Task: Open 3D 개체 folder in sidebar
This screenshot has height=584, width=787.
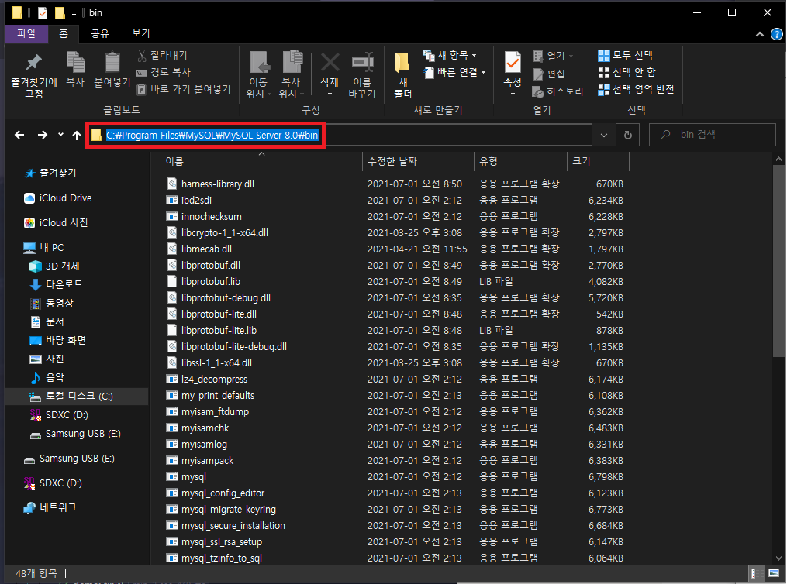Action: 55,266
